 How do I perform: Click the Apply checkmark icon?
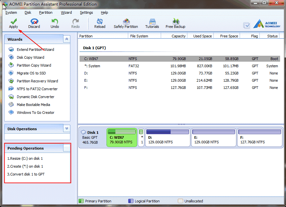pyautogui.click(x=13, y=21)
